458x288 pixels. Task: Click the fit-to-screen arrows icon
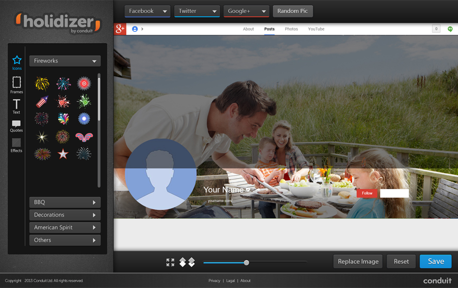[x=170, y=262]
